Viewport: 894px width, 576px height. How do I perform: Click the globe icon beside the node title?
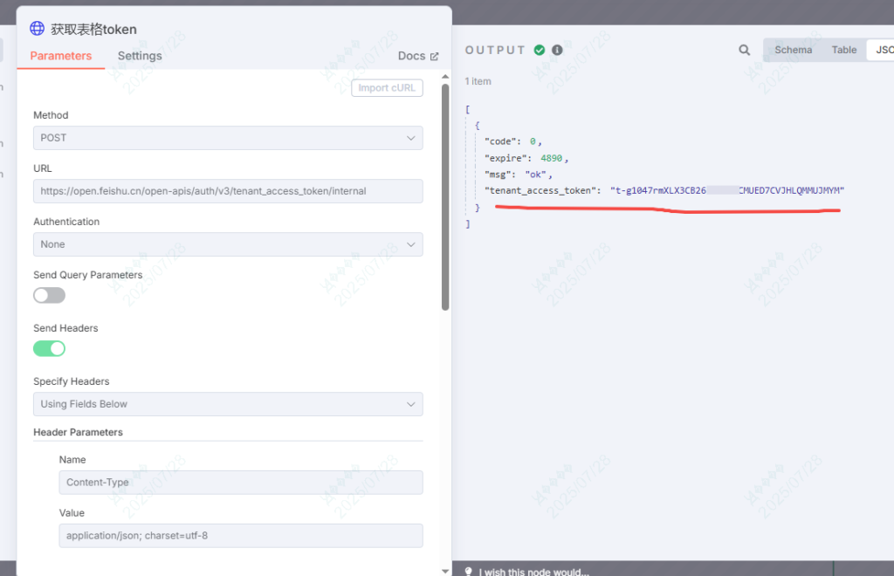[37, 29]
